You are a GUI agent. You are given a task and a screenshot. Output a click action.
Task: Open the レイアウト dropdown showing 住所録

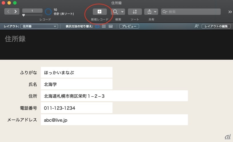pyautogui.click(x=39, y=26)
